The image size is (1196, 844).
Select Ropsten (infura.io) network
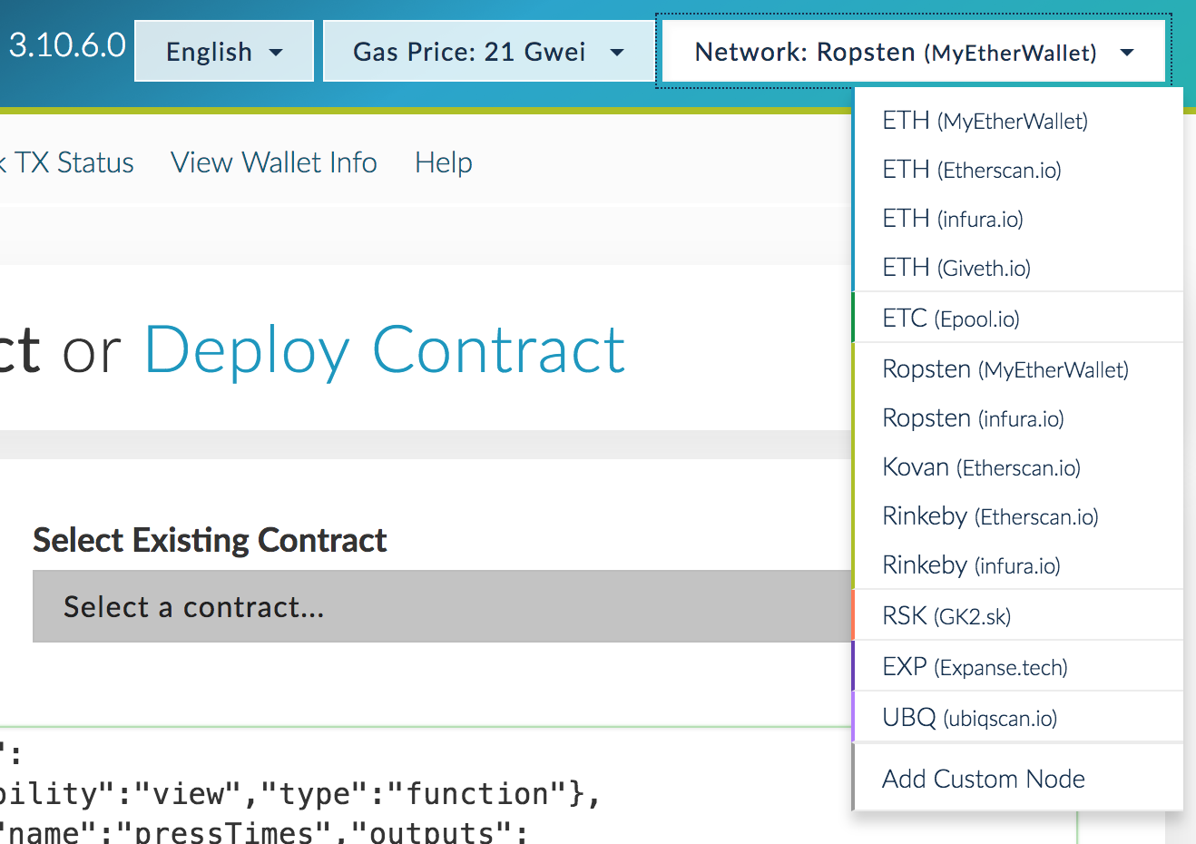pos(1019,418)
